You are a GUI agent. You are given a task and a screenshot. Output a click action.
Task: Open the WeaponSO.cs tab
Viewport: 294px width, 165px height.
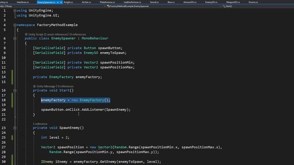[233, 2]
